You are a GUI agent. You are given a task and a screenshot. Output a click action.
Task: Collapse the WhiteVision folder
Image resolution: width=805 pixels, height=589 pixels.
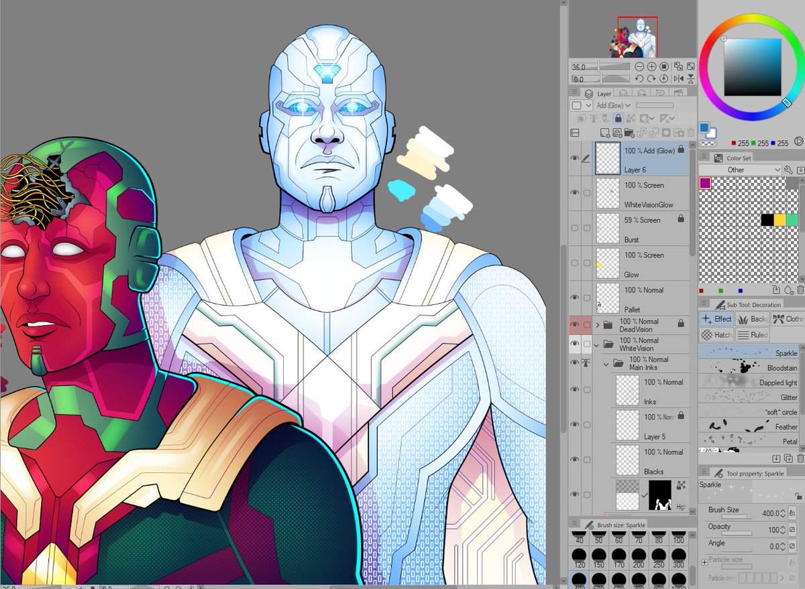(596, 346)
